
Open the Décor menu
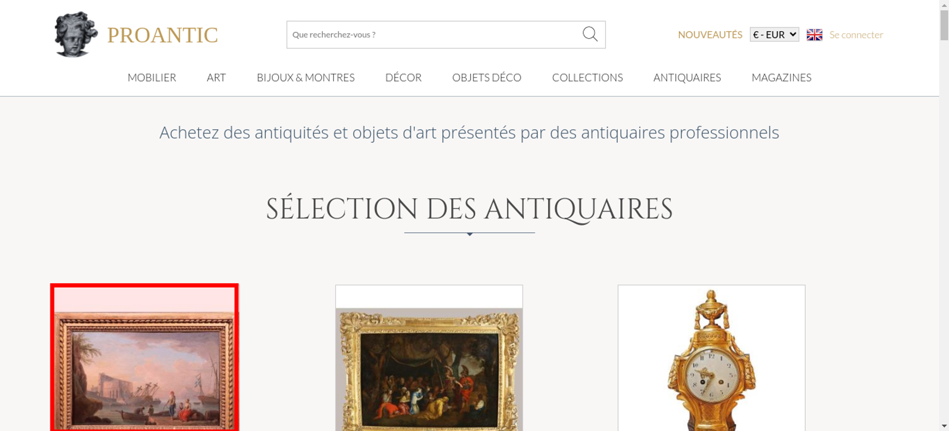pos(403,77)
